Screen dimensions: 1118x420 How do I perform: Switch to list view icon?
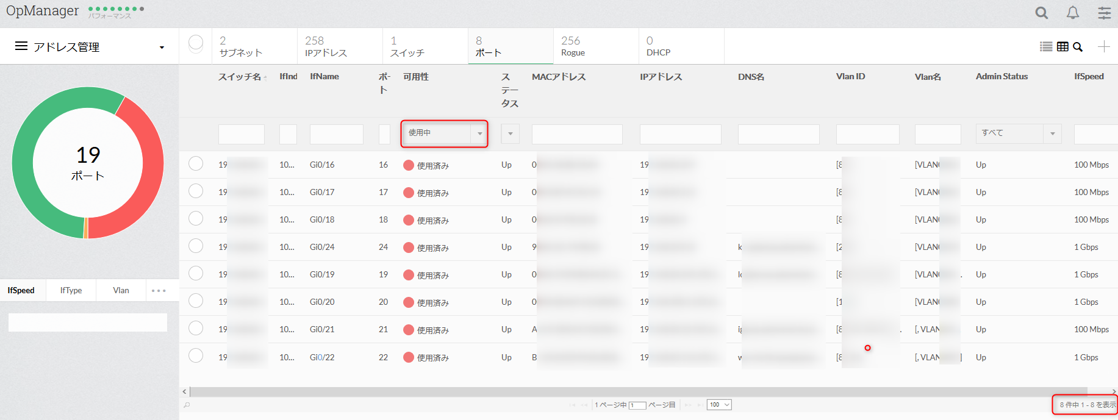(1046, 47)
